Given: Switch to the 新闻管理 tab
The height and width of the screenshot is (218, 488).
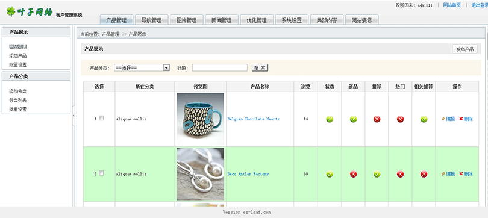Looking at the screenshot, I should point(222,20).
